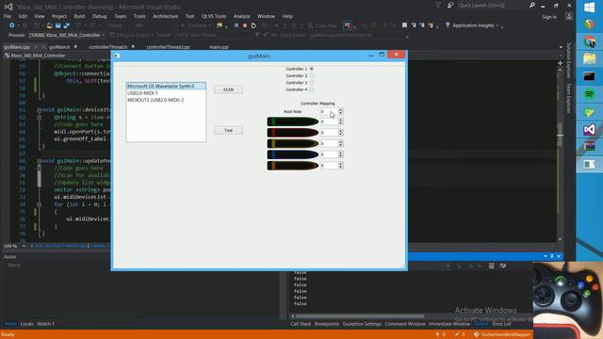Screen dimensions: 603x339
Task: Select the Controller 4 radio button
Action: click(312, 89)
